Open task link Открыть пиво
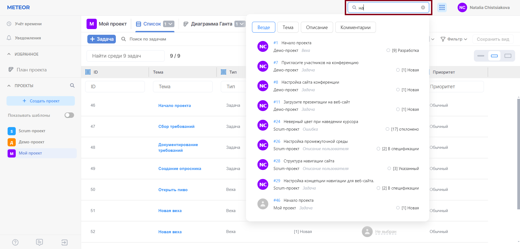 173,190
